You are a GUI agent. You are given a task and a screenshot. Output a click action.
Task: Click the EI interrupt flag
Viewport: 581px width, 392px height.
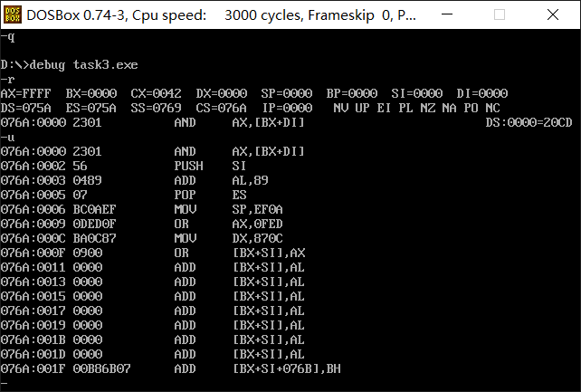[x=384, y=108]
